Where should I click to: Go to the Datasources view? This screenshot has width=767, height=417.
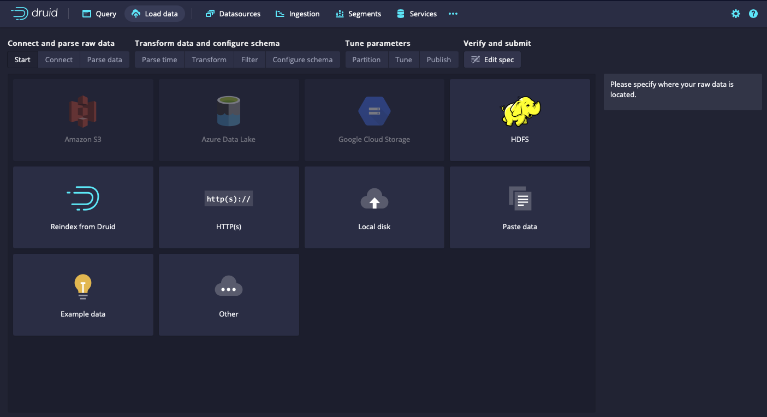(x=233, y=14)
